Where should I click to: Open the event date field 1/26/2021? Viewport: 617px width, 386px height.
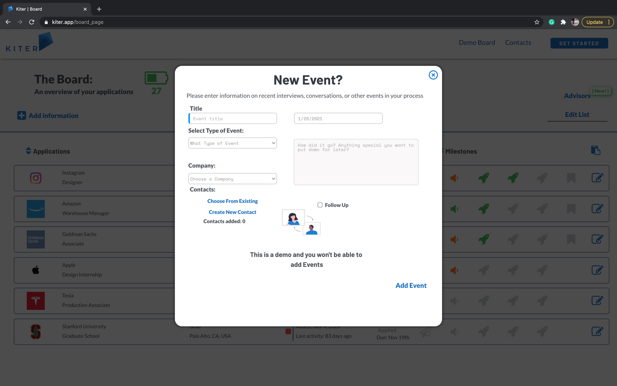click(338, 119)
